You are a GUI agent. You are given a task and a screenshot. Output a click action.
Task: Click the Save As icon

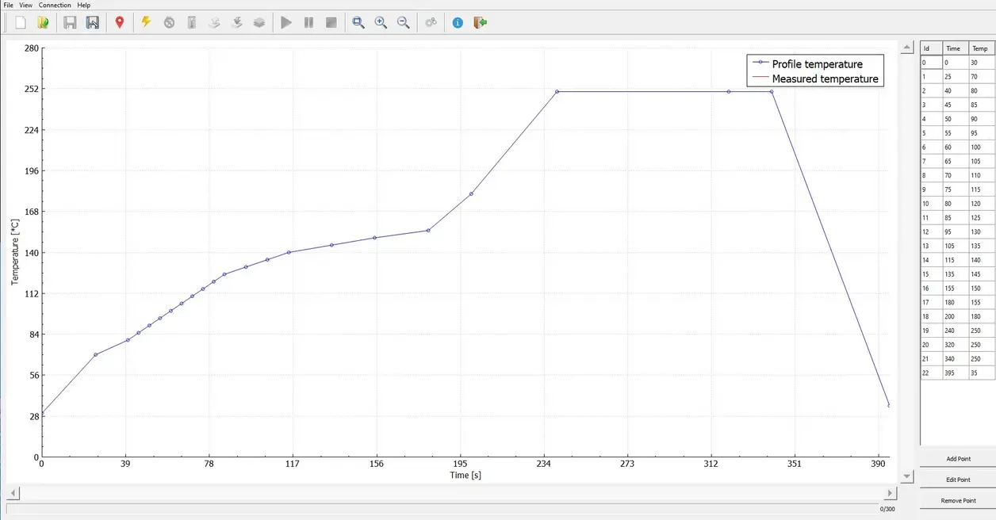(93, 23)
